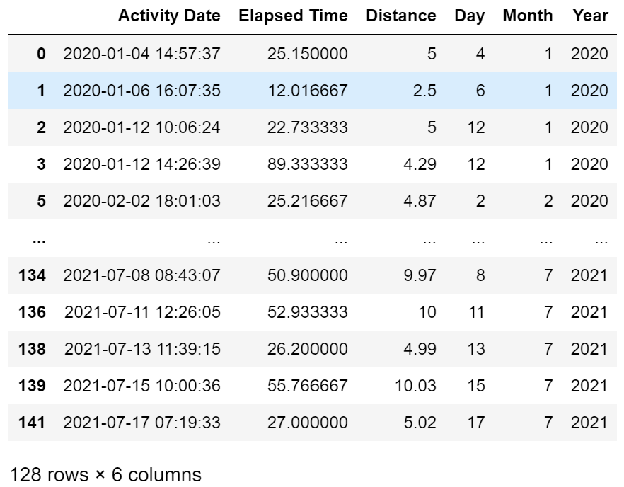Click row index 134

pos(33,276)
